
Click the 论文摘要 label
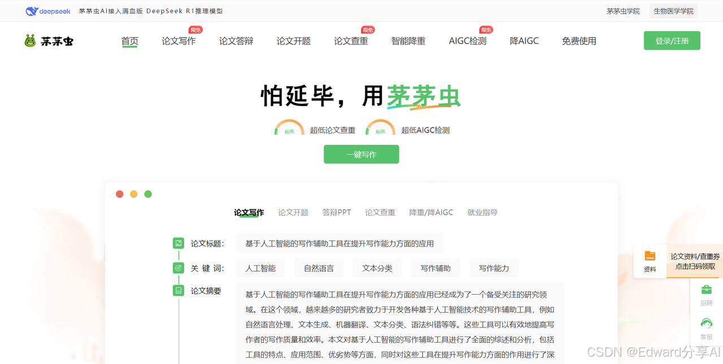206,291
